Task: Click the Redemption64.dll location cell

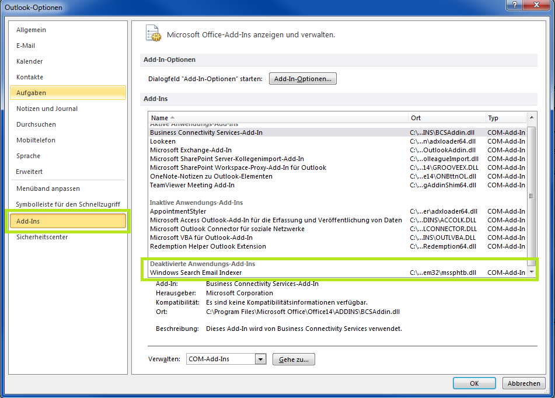Action: point(443,246)
